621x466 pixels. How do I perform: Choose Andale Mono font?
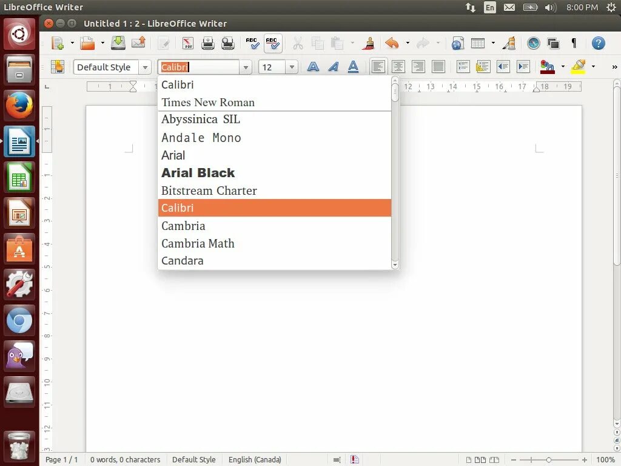(x=275, y=138)
